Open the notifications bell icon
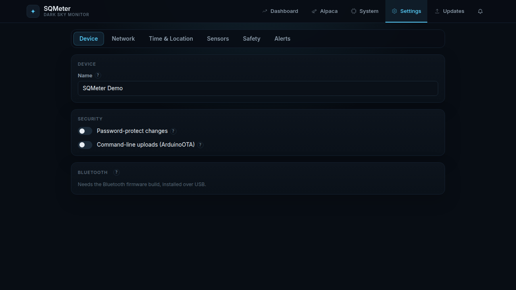516x290 pixels. (480, 11)
